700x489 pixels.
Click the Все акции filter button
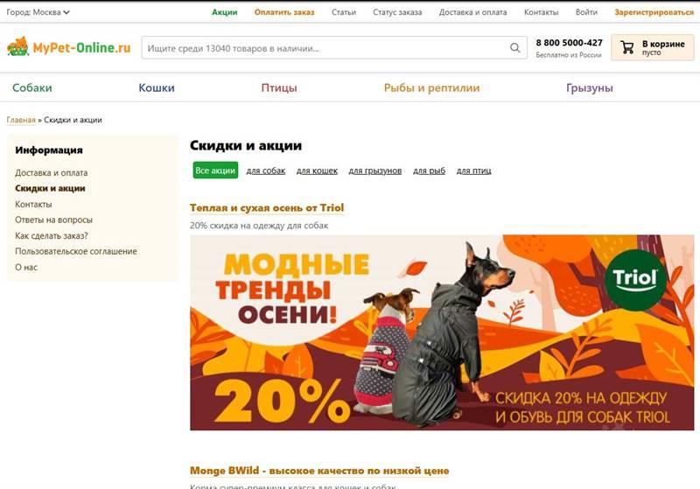(x=215, y=171)
